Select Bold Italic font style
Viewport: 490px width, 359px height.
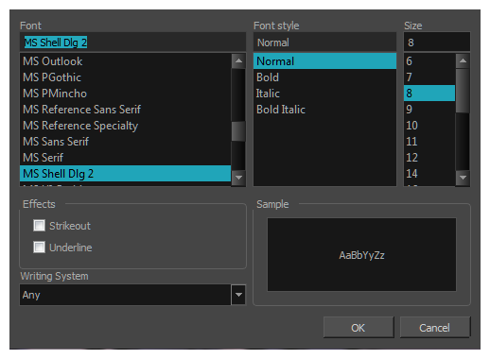pyautogui.click(x=324, y=110)
